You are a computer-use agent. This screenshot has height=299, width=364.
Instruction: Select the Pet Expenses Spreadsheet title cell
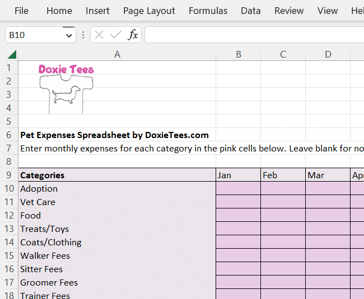[117, 135]
